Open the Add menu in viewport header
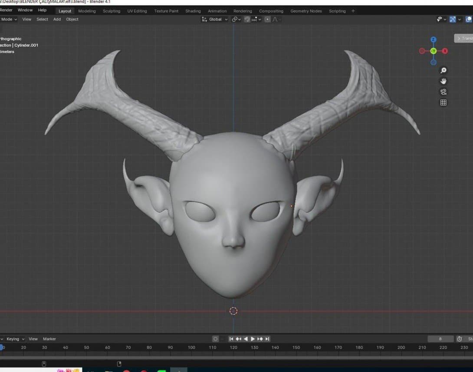The image size is (473, 372). click(x=57, y=19)
